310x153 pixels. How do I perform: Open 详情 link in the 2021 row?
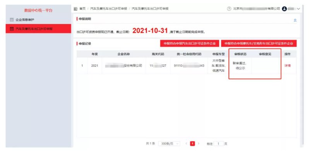pos(288,66)
